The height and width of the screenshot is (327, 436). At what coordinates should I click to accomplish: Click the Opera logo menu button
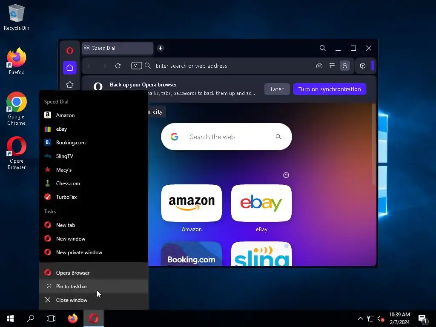point(69,50)
